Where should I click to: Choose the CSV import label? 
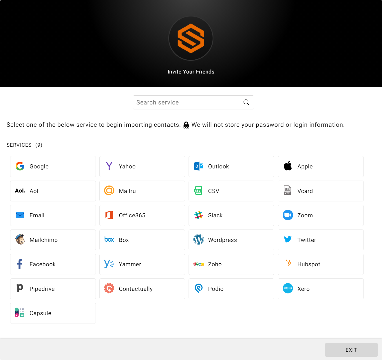point(213,191)
